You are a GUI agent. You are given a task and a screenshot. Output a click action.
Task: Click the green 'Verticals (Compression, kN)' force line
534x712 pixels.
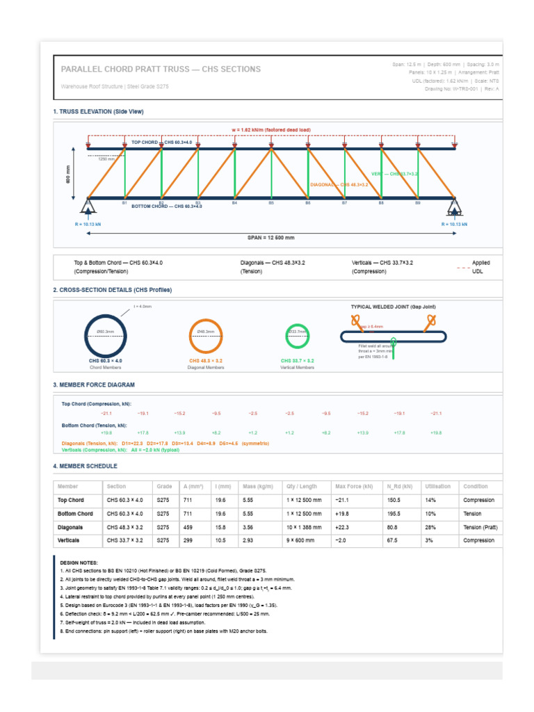click(x=120, y=450)
